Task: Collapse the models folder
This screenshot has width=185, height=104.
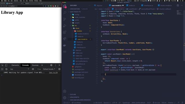Action: coord(79,31)
